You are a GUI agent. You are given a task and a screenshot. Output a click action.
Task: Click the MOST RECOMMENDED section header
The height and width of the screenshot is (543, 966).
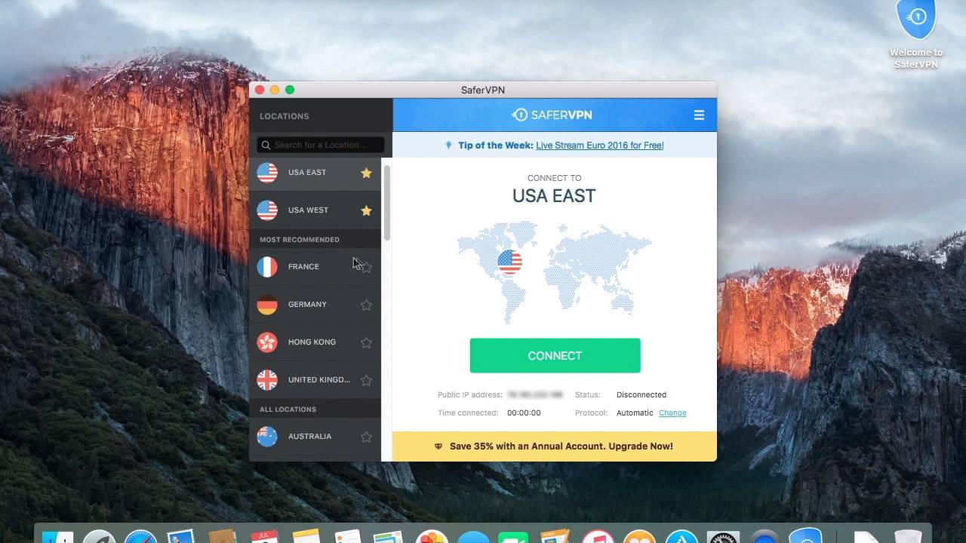pos(300,240)
